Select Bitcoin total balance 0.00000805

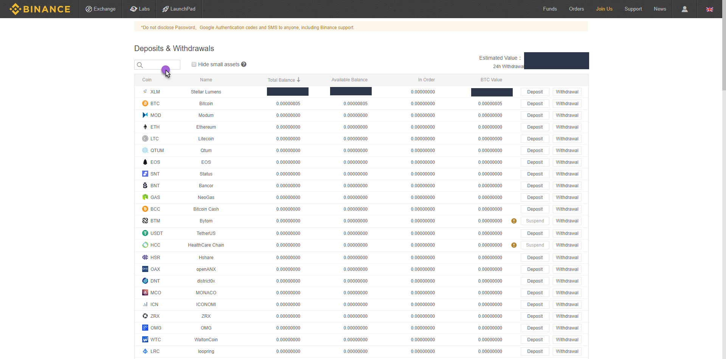point(288,104)
